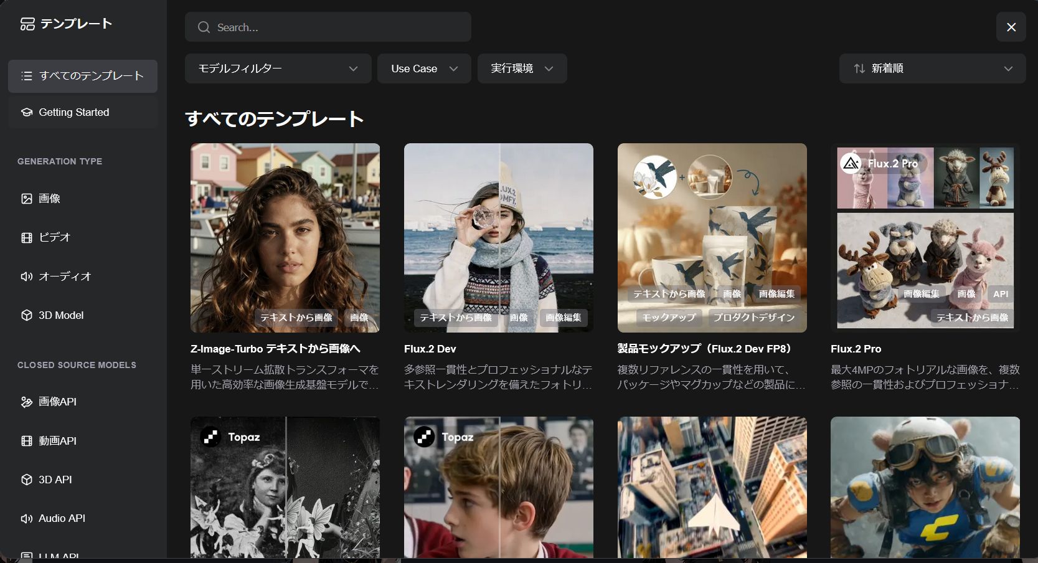Viewport: 1038px width, 563px height.
Task: Click the Getting Started graduation cap icon
Action: [x=27, y=112]
